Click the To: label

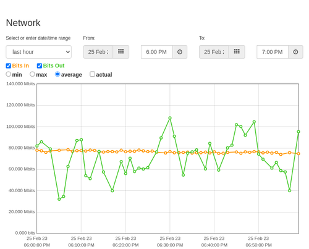(202, 38)
